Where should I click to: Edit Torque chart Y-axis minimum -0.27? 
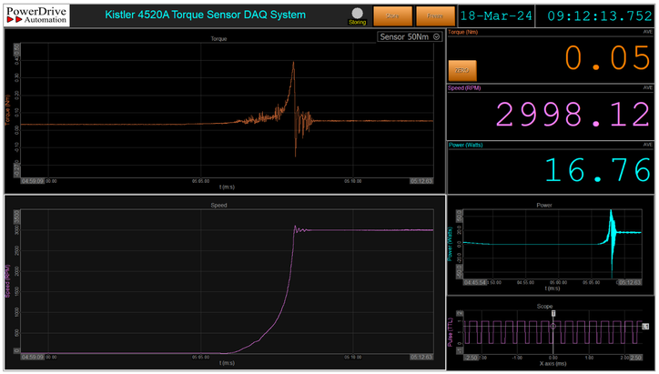(x=16, y=170)
